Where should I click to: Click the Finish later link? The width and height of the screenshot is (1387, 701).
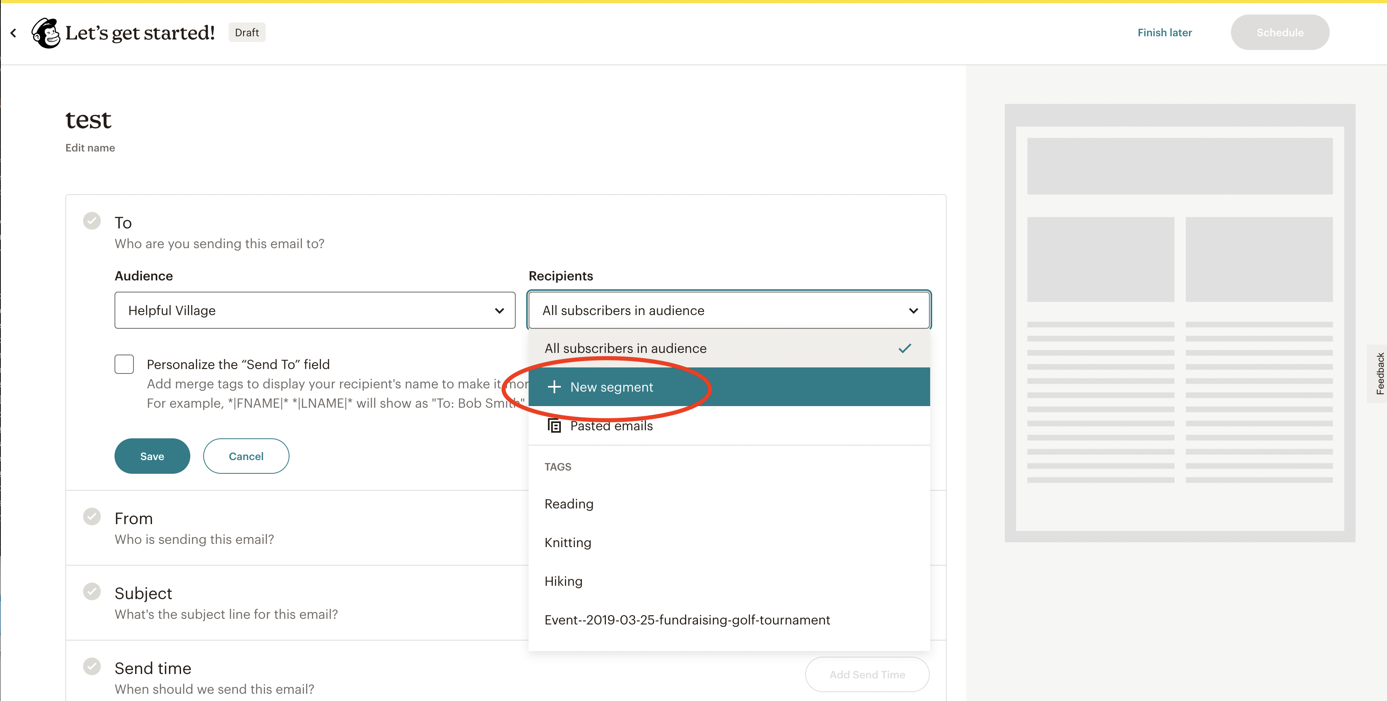click(x=1164, y=32)
